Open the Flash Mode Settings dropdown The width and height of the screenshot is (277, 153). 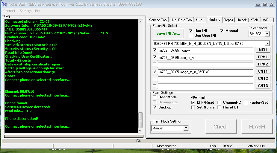point(186,128)
